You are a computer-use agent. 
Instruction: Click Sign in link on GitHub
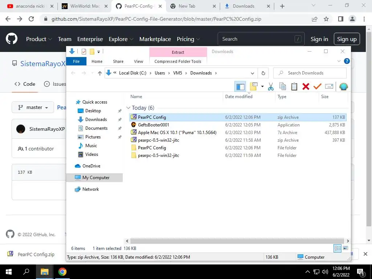point(319,39)
